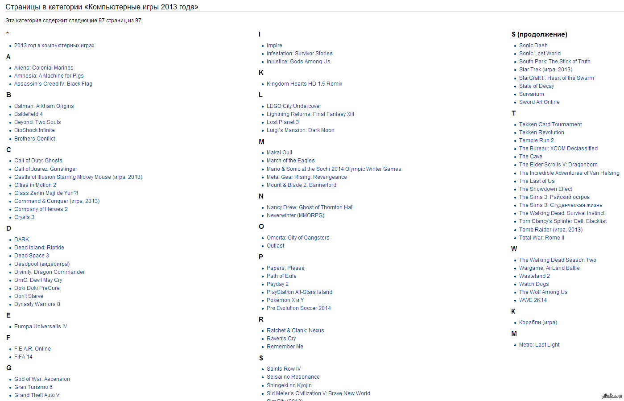Click Mount & Blade 2: Bannerlord link

pyautogui.click(x=302, y=185)
